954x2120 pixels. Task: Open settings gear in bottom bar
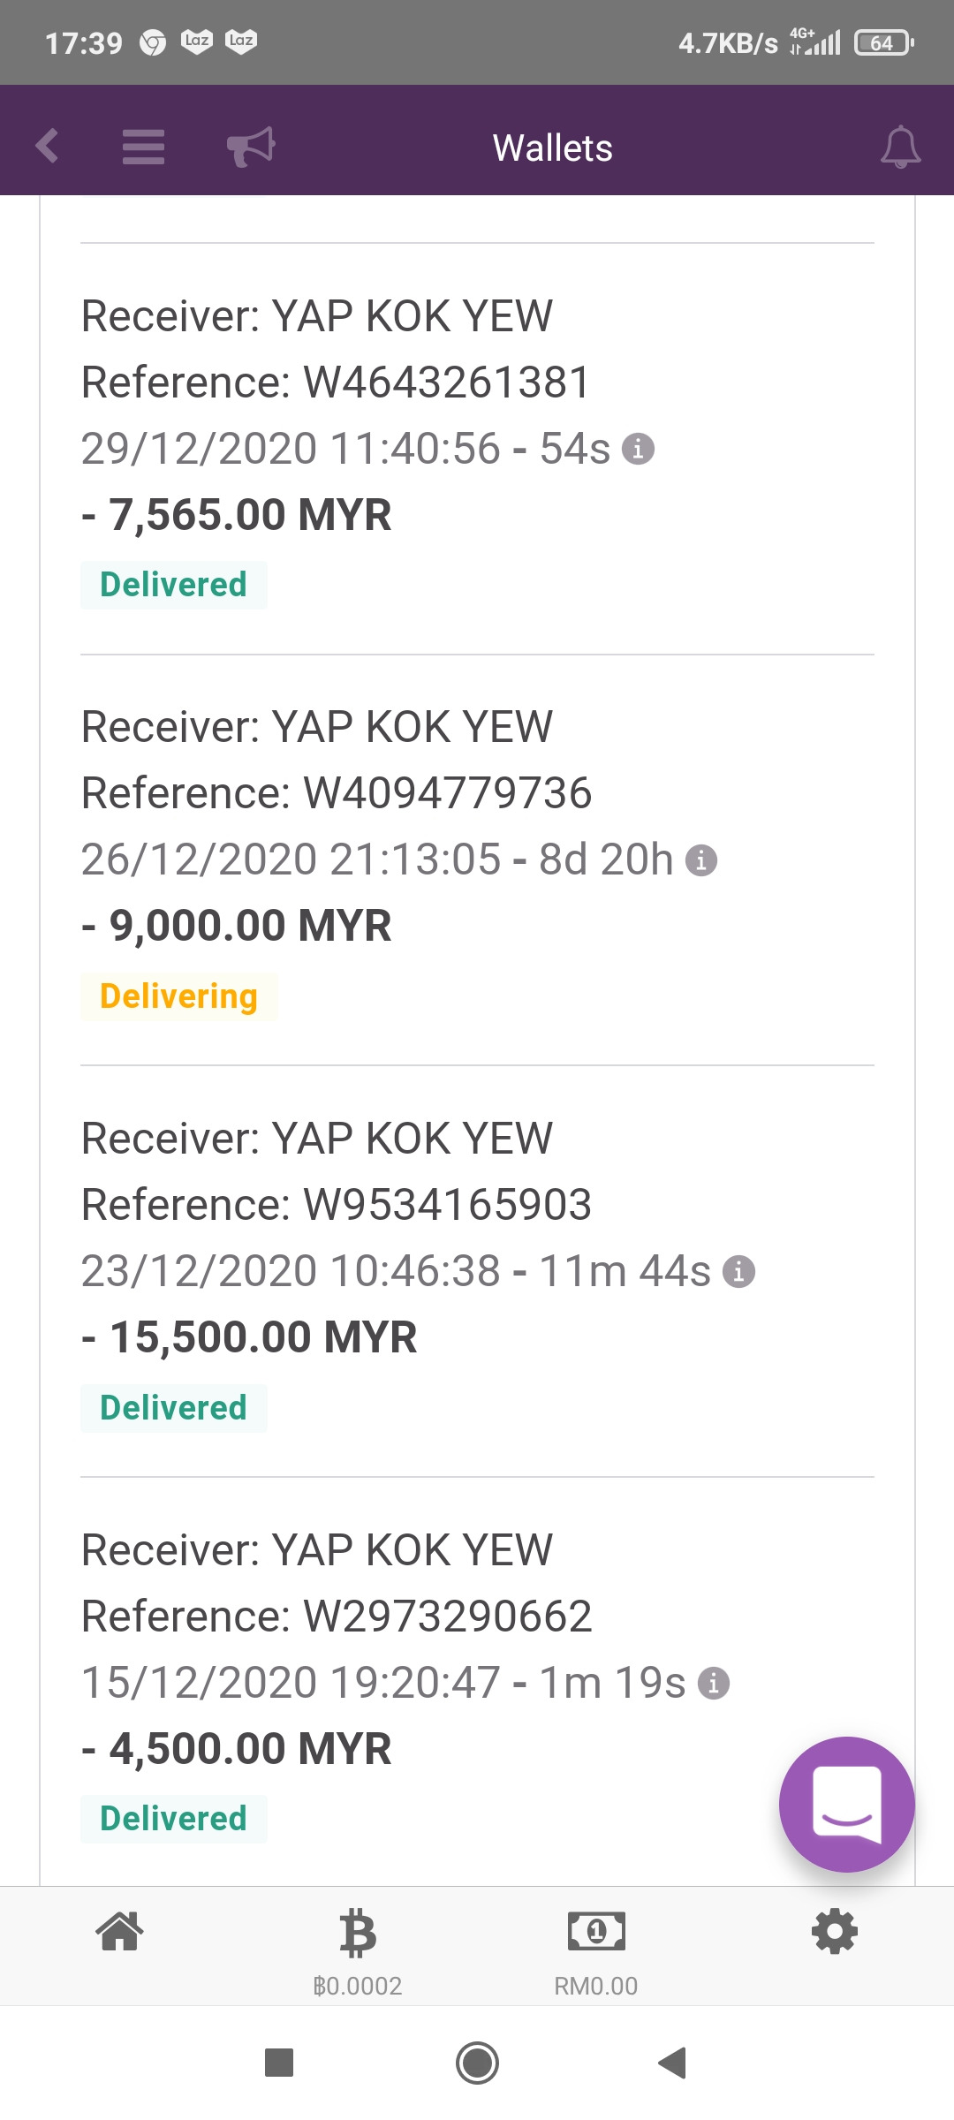coord(835,1931)
